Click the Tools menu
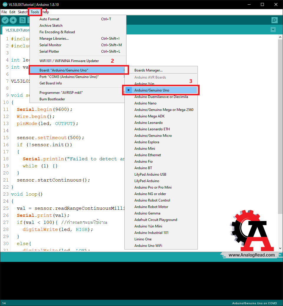This screenshot has height=306, width=283. [35, 12]
